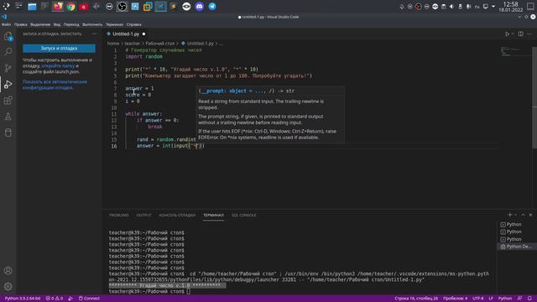The height and width of the screenshot is (302, 537).
Task: Click the UTF-8 encoding status item
Action: tap(477, 299)
